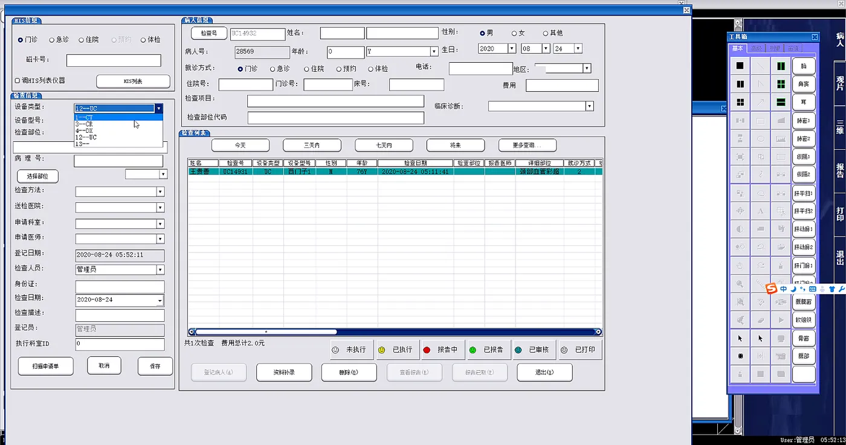Screen dimensions: 846x445
Task: Click the contrast half-circle tool icon
Action: (740, 229)
